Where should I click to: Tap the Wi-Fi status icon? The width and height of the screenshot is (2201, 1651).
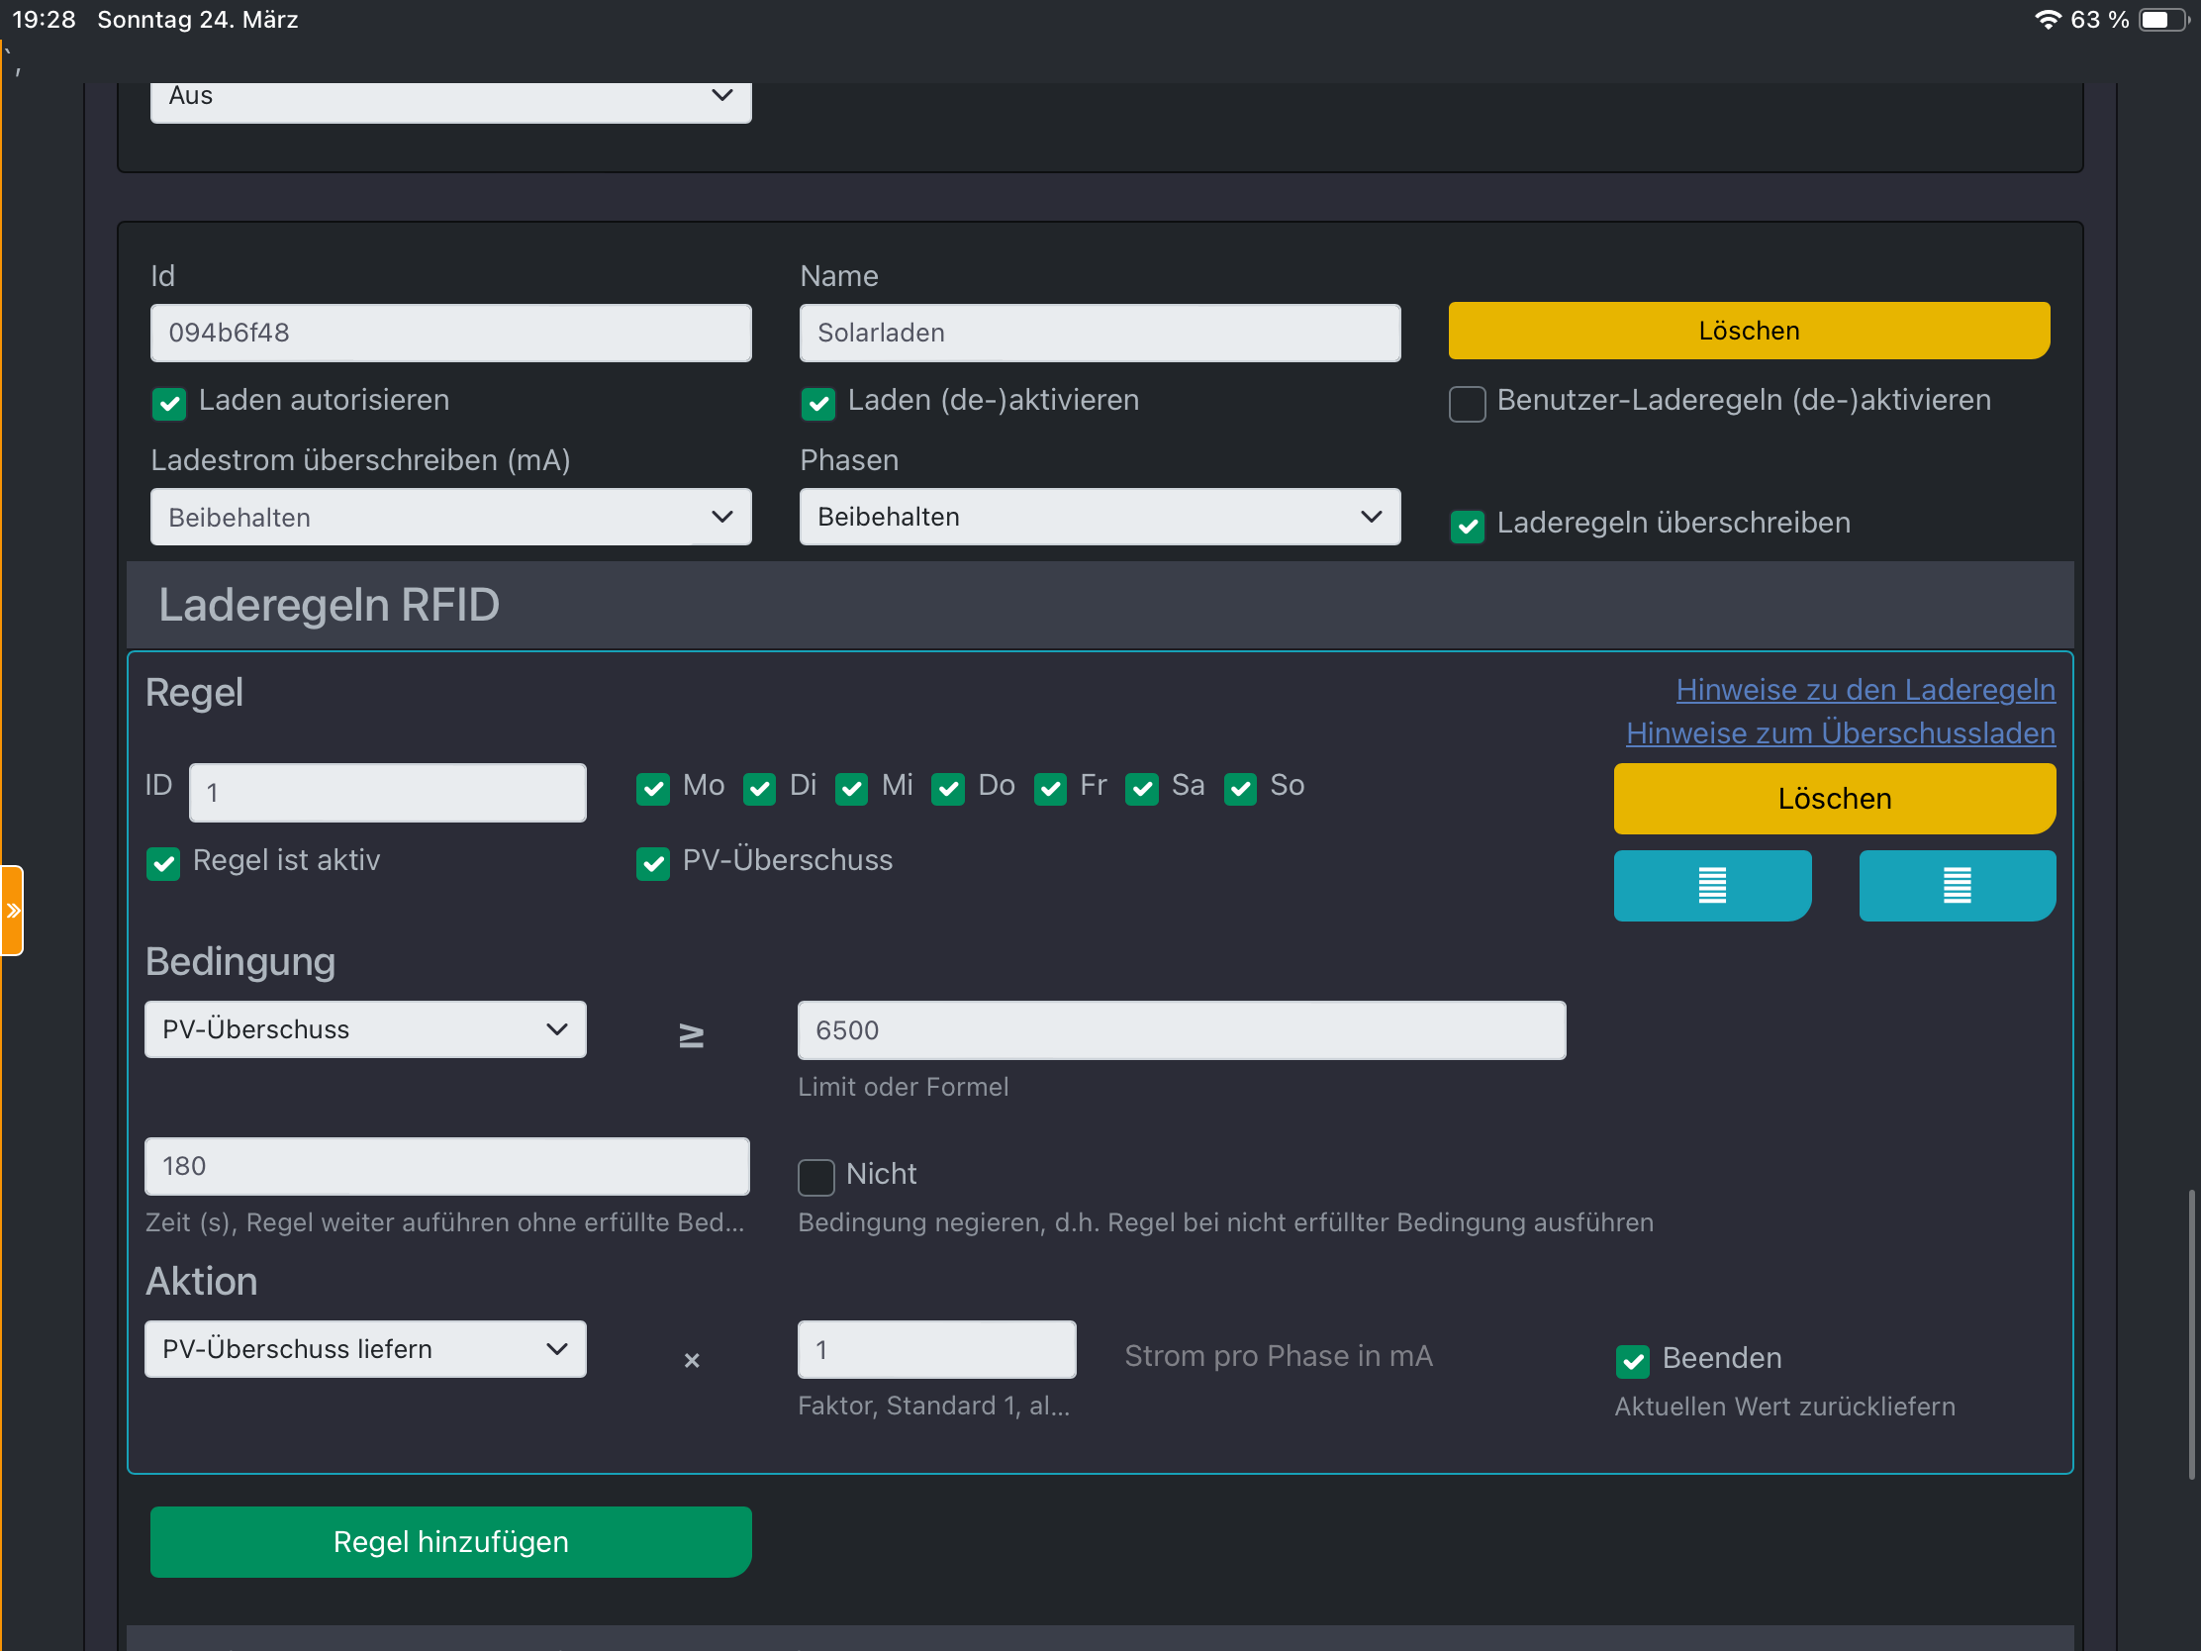pos(2047,19)
